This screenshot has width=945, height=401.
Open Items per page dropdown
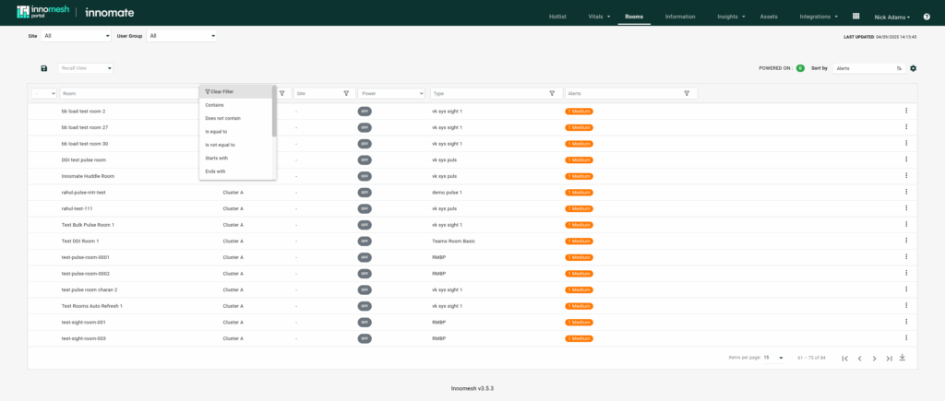(x=774, y=358)
